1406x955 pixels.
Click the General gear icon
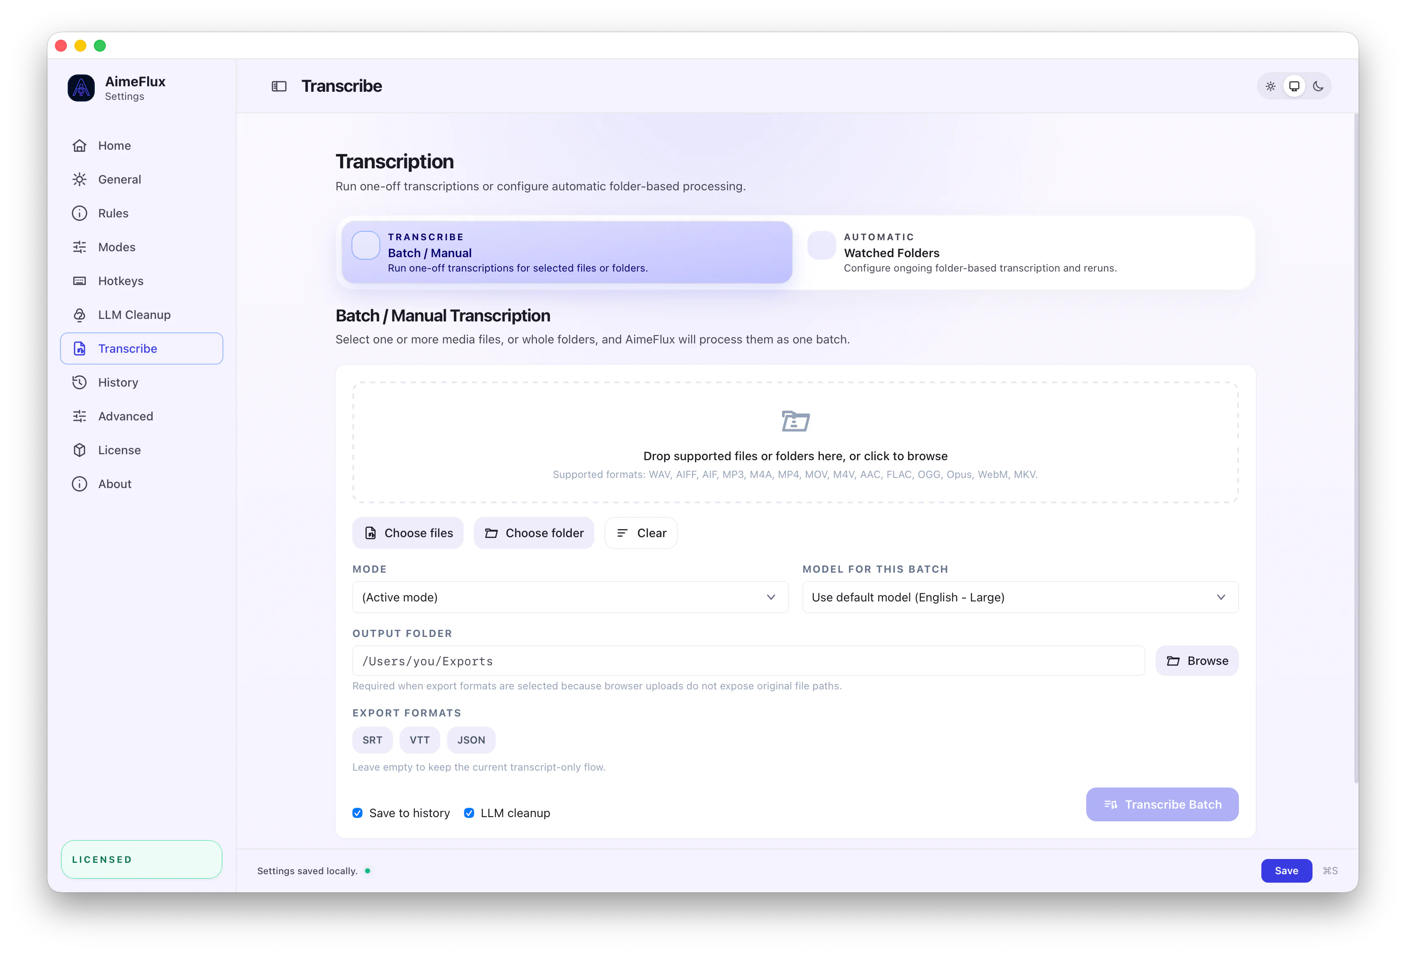[x=79, y=180]
